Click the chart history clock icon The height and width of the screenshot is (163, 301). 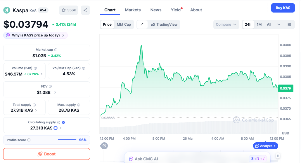tap(104, 146)
